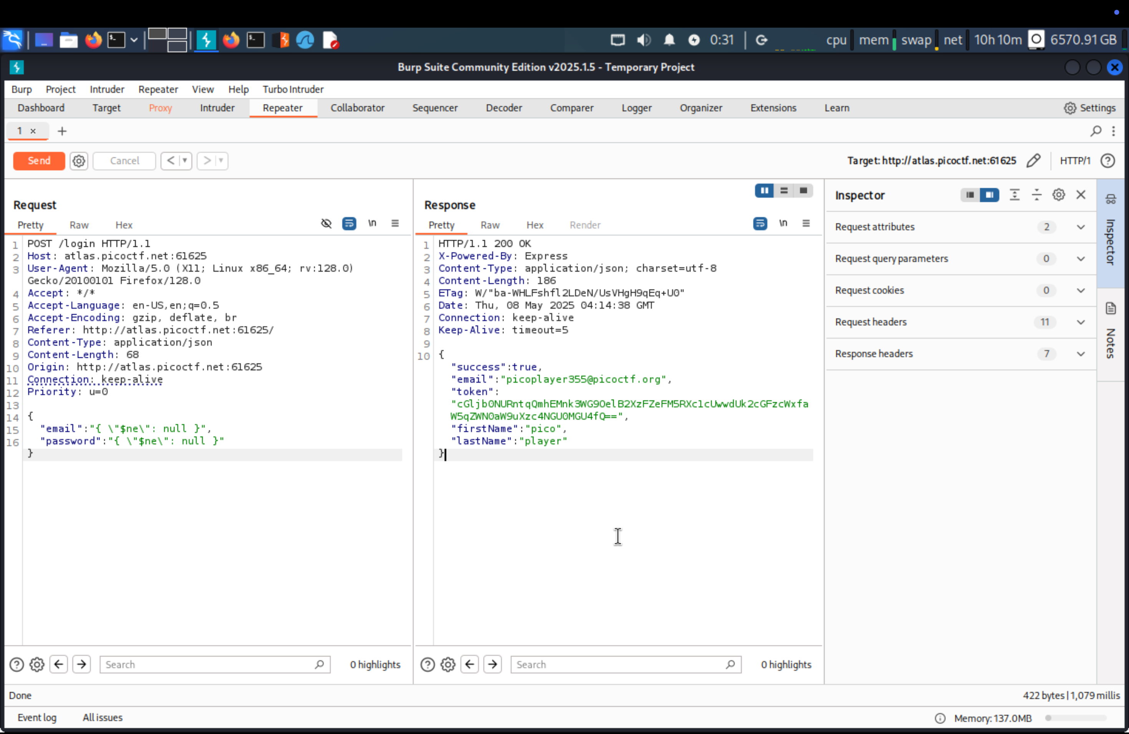Go to previous Request search match
The width and height of the screenshot is (1129, 734).
coord(59,665)
